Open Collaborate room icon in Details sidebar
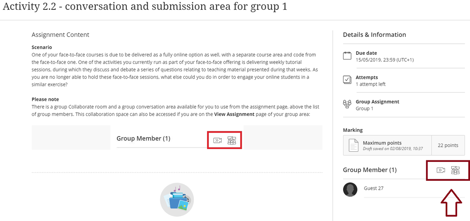Viewport: 470px width, 221px height. (441, 170)
